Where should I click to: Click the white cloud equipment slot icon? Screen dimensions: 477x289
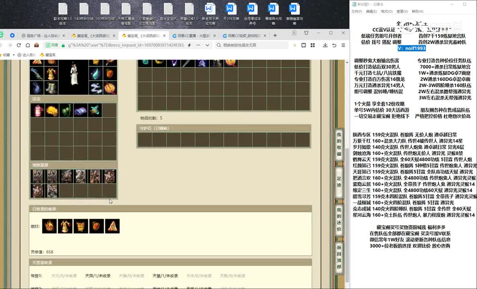[x=95, y=88]
